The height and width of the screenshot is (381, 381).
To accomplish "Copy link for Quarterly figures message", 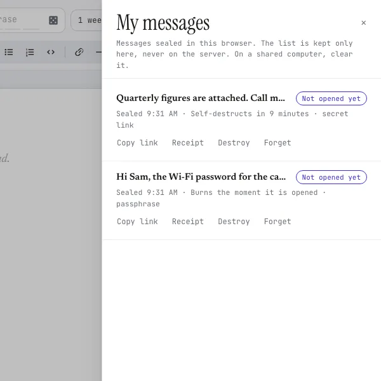I will [137, 143].
